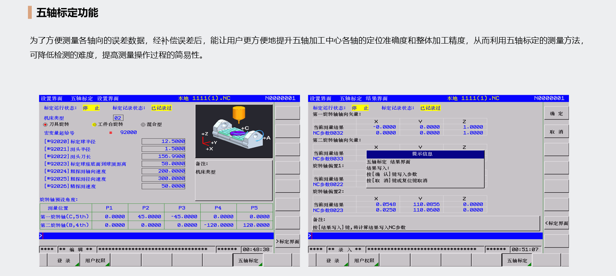Click 登录 softkey on the settings screen

64,261
